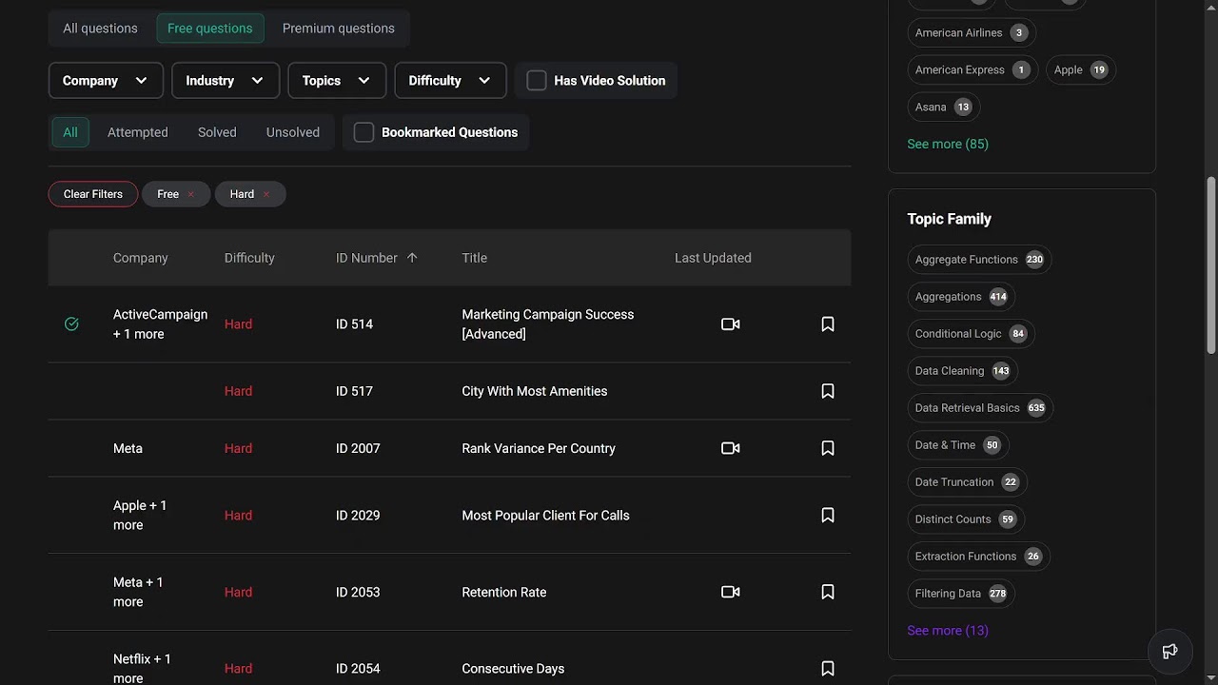
Task: Click See more (13) topic families link
Action: pos(947,630)
